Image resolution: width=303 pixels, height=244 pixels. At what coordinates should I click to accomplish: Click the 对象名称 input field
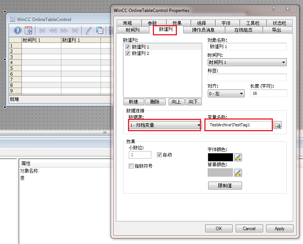pyautogui.click(x=247, y=47)
